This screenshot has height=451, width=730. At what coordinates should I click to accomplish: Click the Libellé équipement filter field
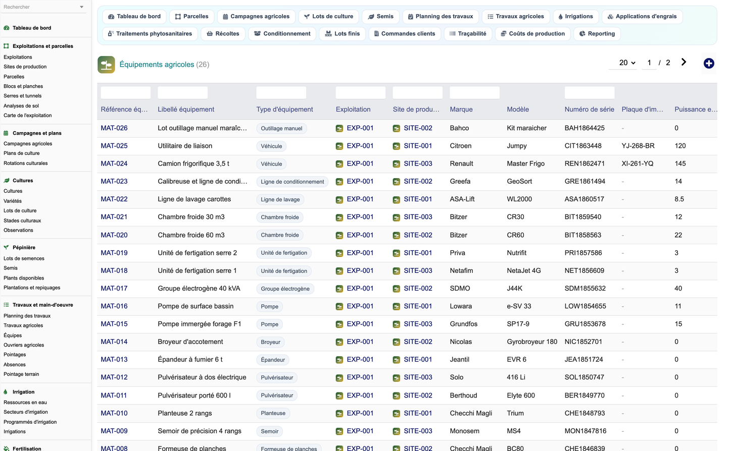pos(183,93)
